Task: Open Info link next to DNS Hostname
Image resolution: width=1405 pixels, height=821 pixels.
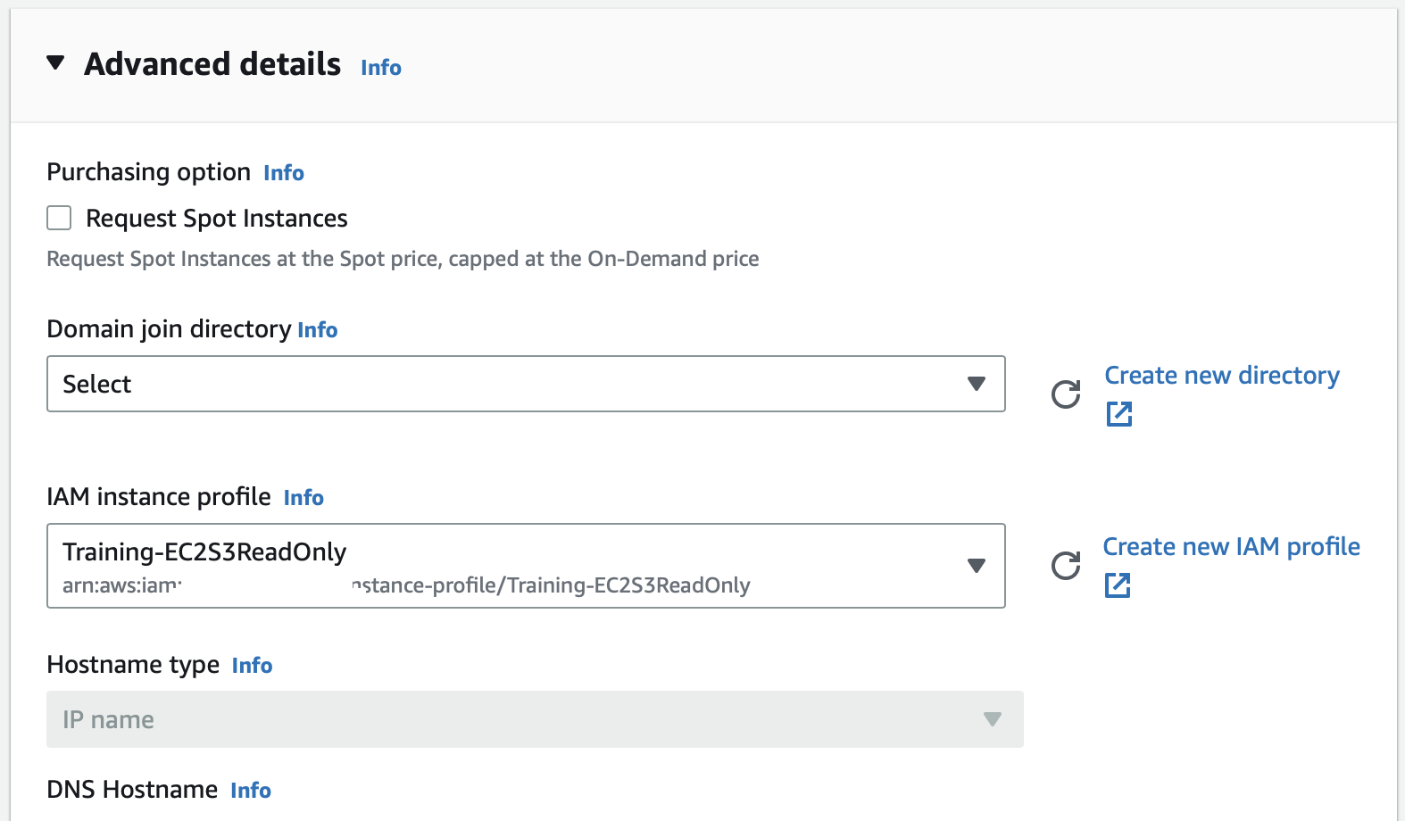Action: coord(250,791)
